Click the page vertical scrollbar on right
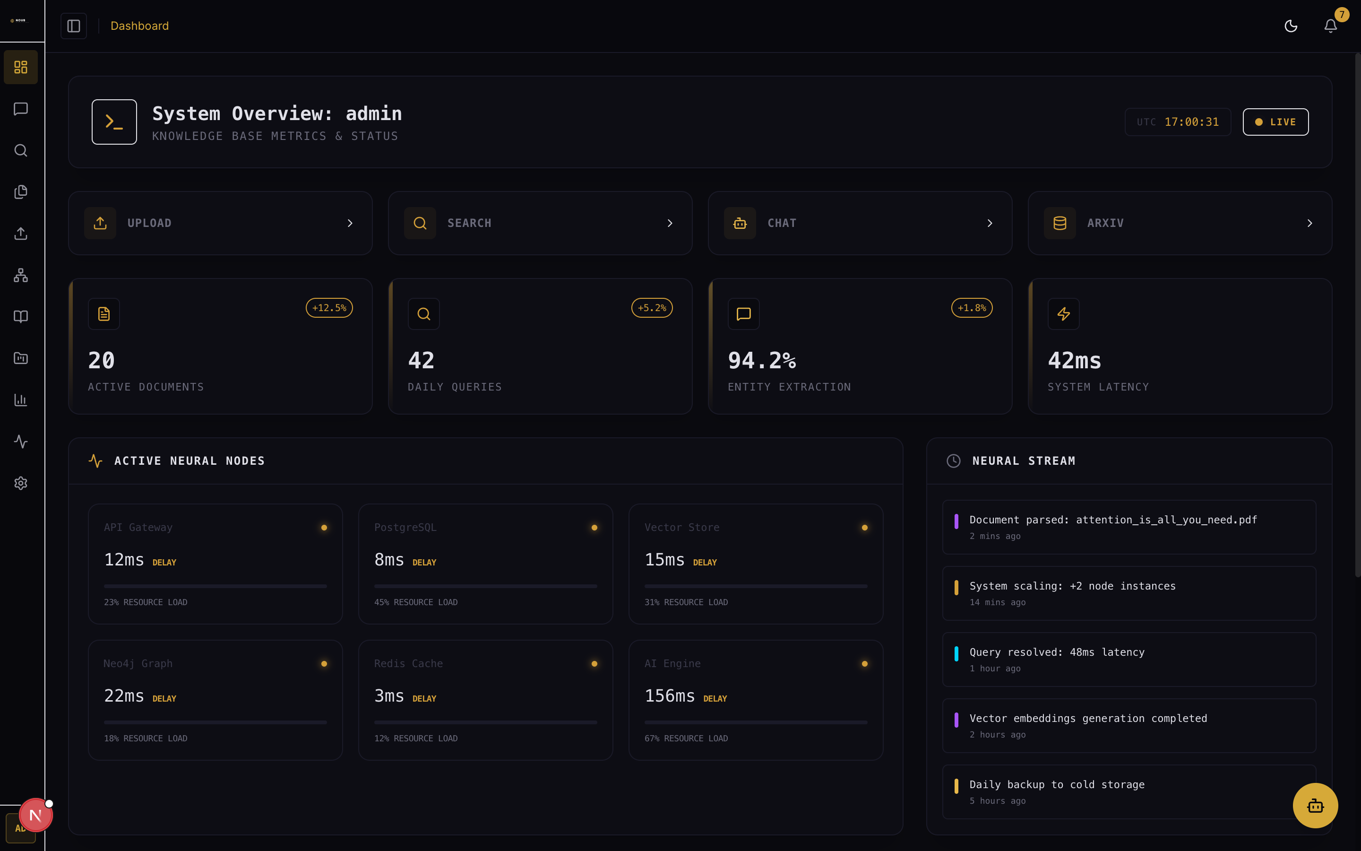 (1358, 315)
